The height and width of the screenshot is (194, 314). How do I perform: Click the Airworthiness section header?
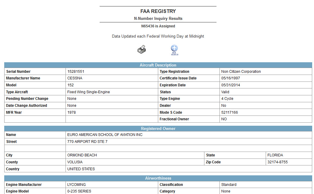158,178
